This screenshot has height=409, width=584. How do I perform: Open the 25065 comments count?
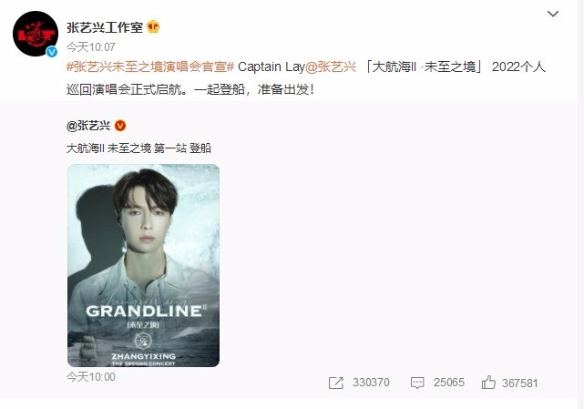[x=449, y=383]
